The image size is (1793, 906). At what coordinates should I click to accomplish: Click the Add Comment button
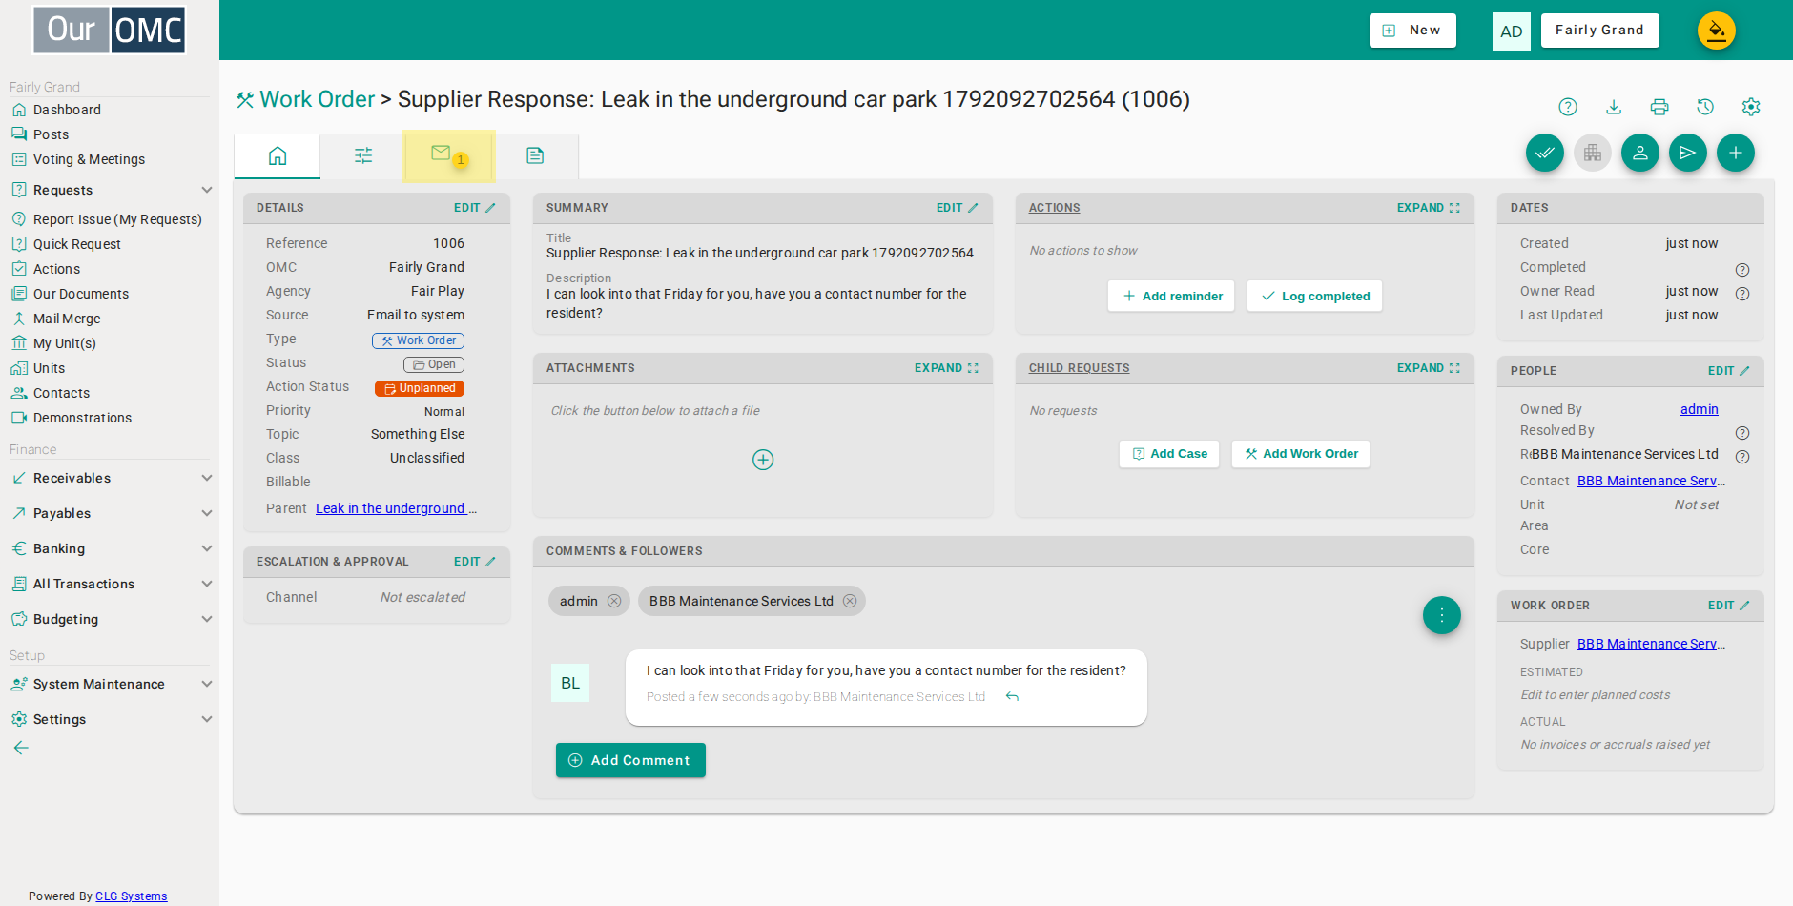pyautogui.click(x=630, y=760)
